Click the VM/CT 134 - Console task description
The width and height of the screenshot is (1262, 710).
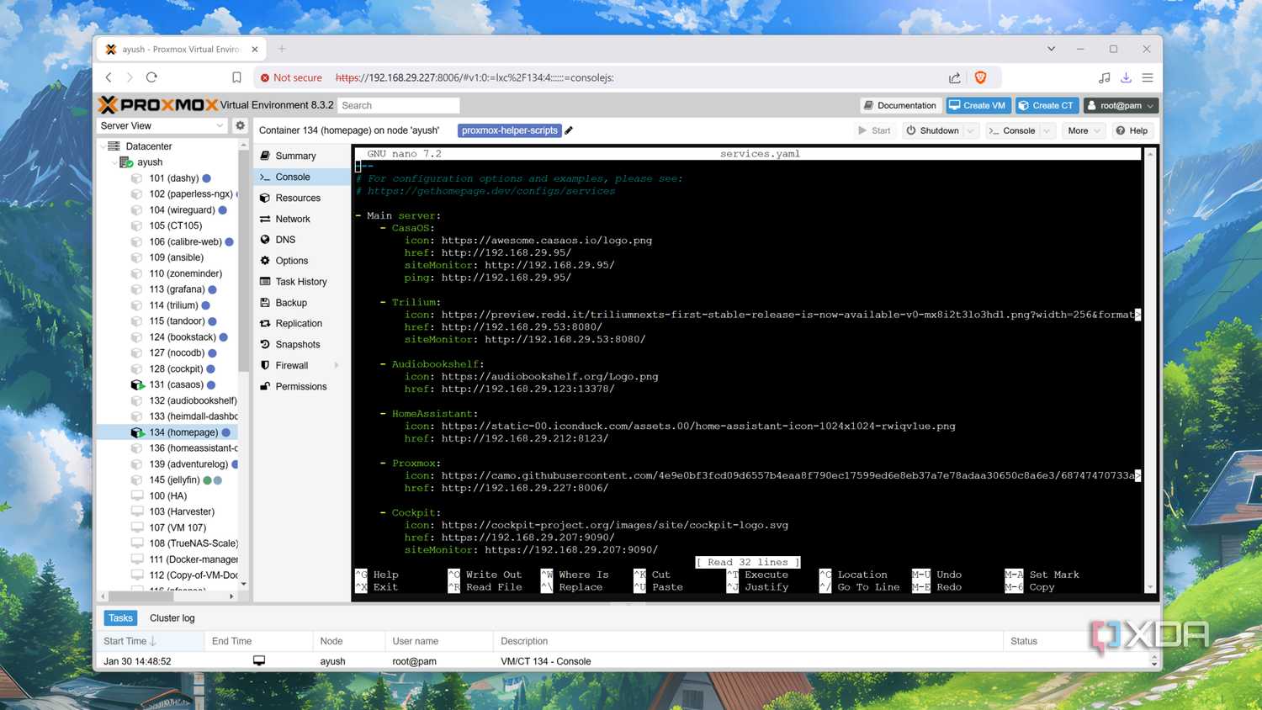pyautogui.click(x=545, y=661)
